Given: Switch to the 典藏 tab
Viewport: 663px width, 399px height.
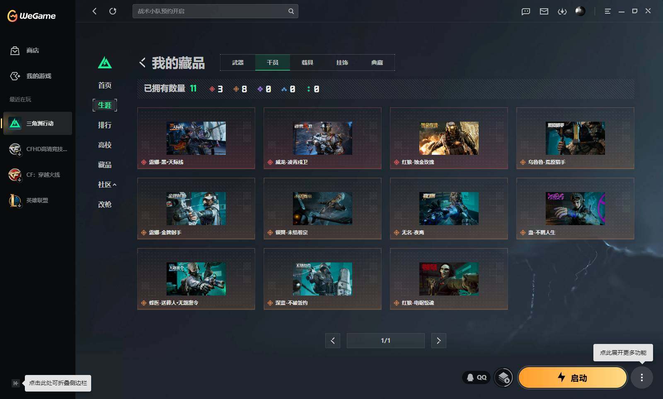Looking at the screenshot, I should click(377, 62).
